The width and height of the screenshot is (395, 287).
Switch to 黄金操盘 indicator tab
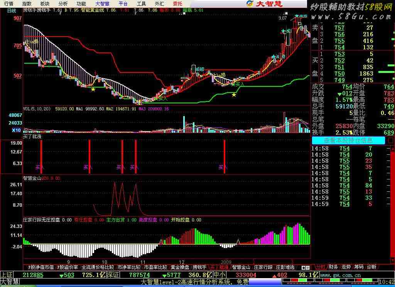click(x=180, y=267)
